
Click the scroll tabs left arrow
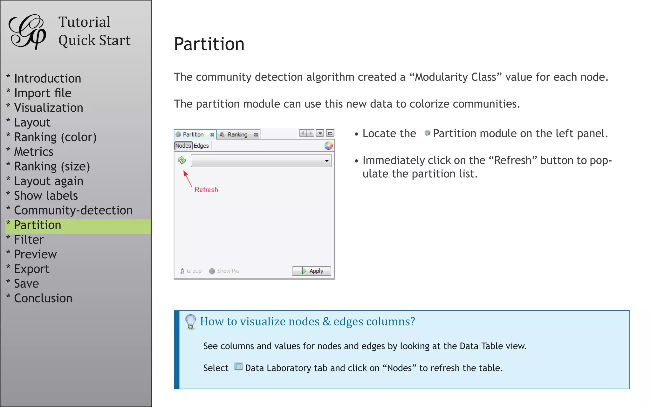click(303, 133)
